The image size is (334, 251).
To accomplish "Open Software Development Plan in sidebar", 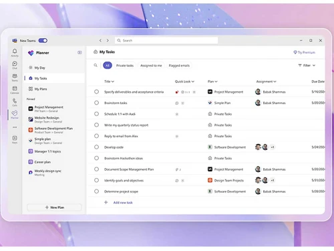I will [54, 131].
